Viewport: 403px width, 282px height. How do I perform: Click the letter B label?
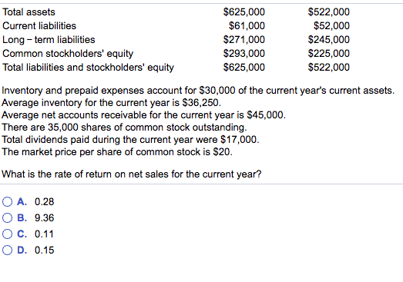pyautogui.click(x=22, y=218)
